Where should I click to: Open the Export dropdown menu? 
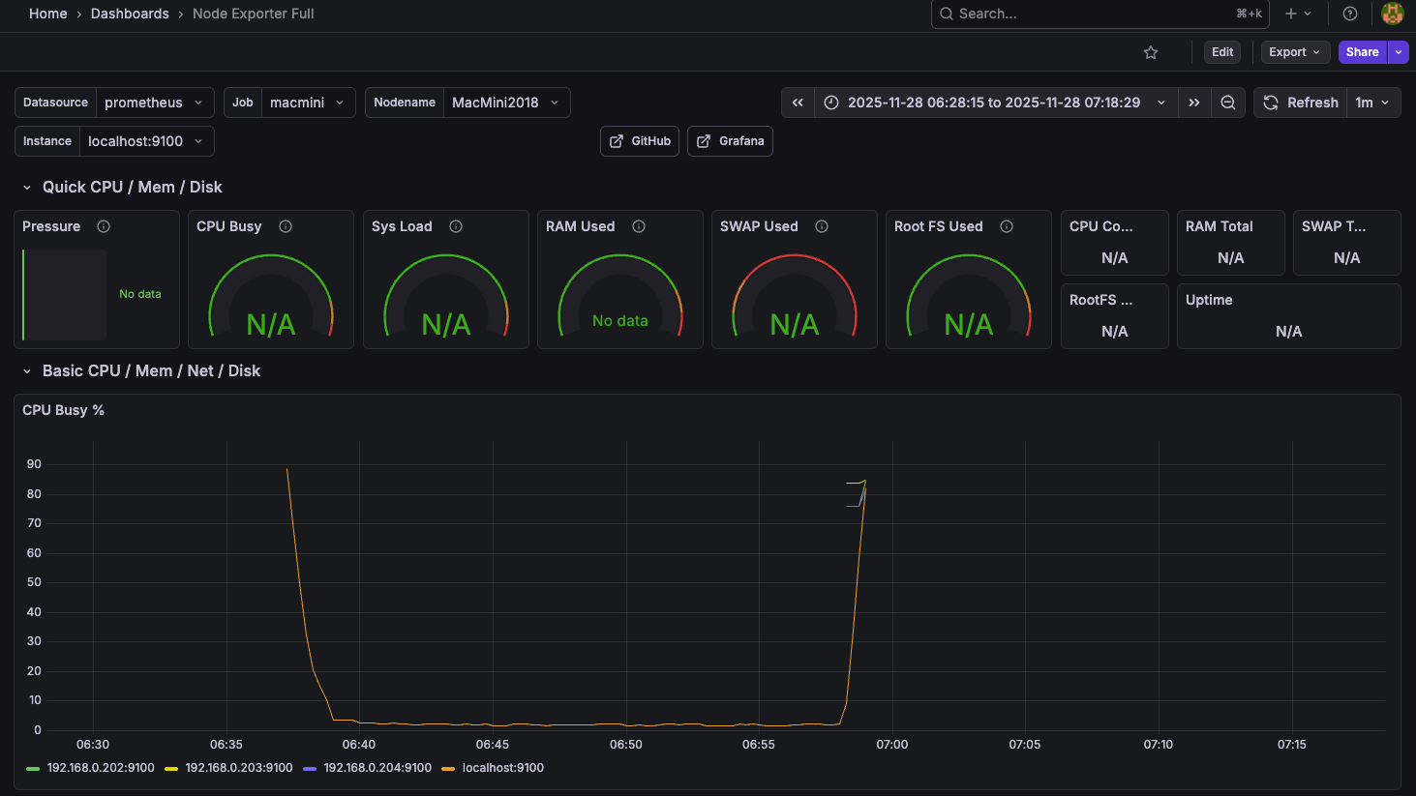pyautogui.click(x=1295, y=52)
